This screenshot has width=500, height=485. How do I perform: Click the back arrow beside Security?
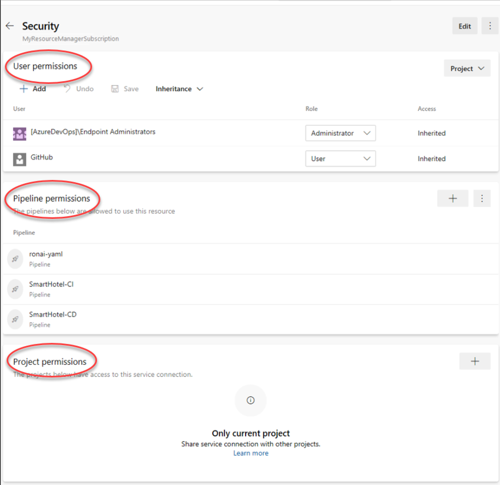9,26
